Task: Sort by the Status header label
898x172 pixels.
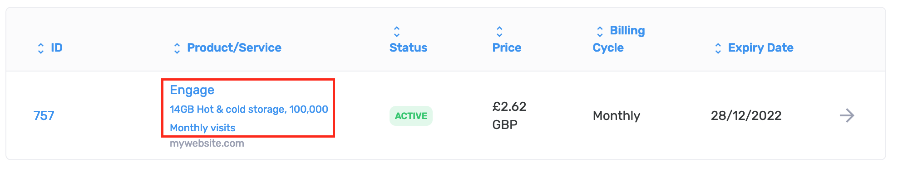Action: coord(408,48)
